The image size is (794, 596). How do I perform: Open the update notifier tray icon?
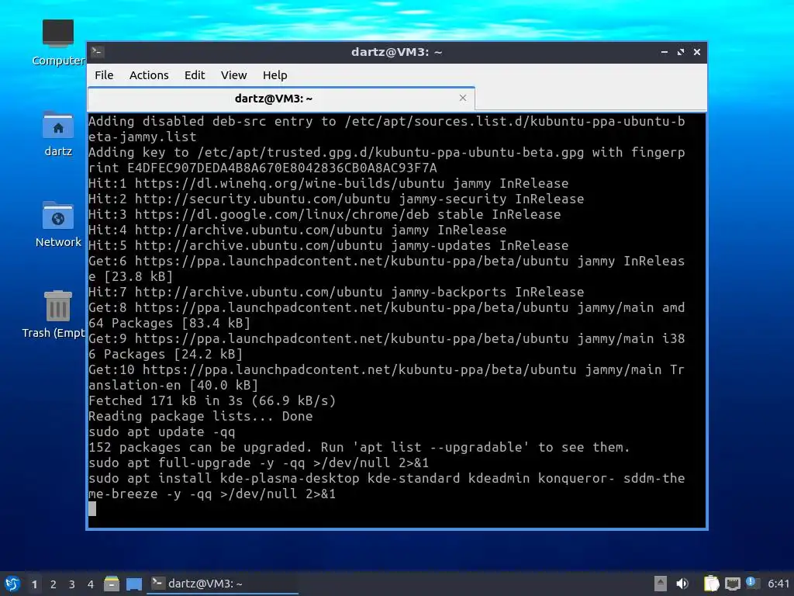coord(752,583)
